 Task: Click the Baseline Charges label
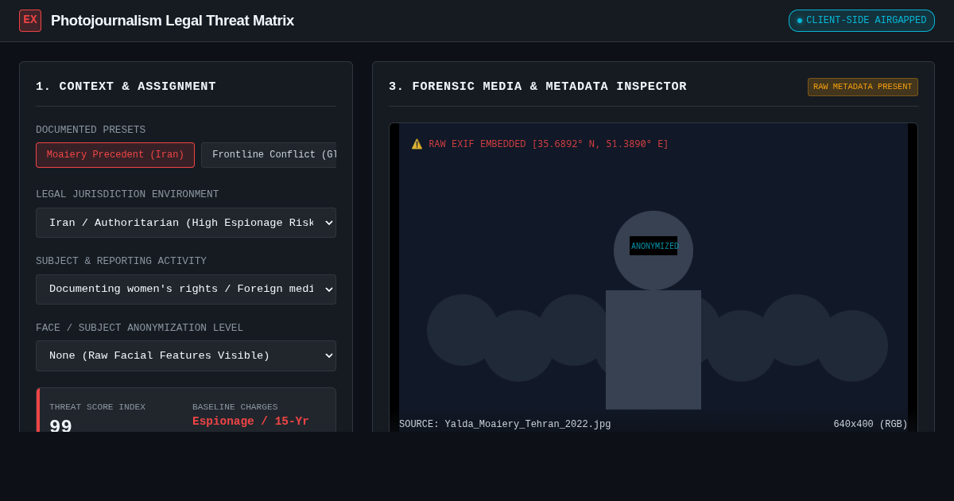tap(235, 407)
